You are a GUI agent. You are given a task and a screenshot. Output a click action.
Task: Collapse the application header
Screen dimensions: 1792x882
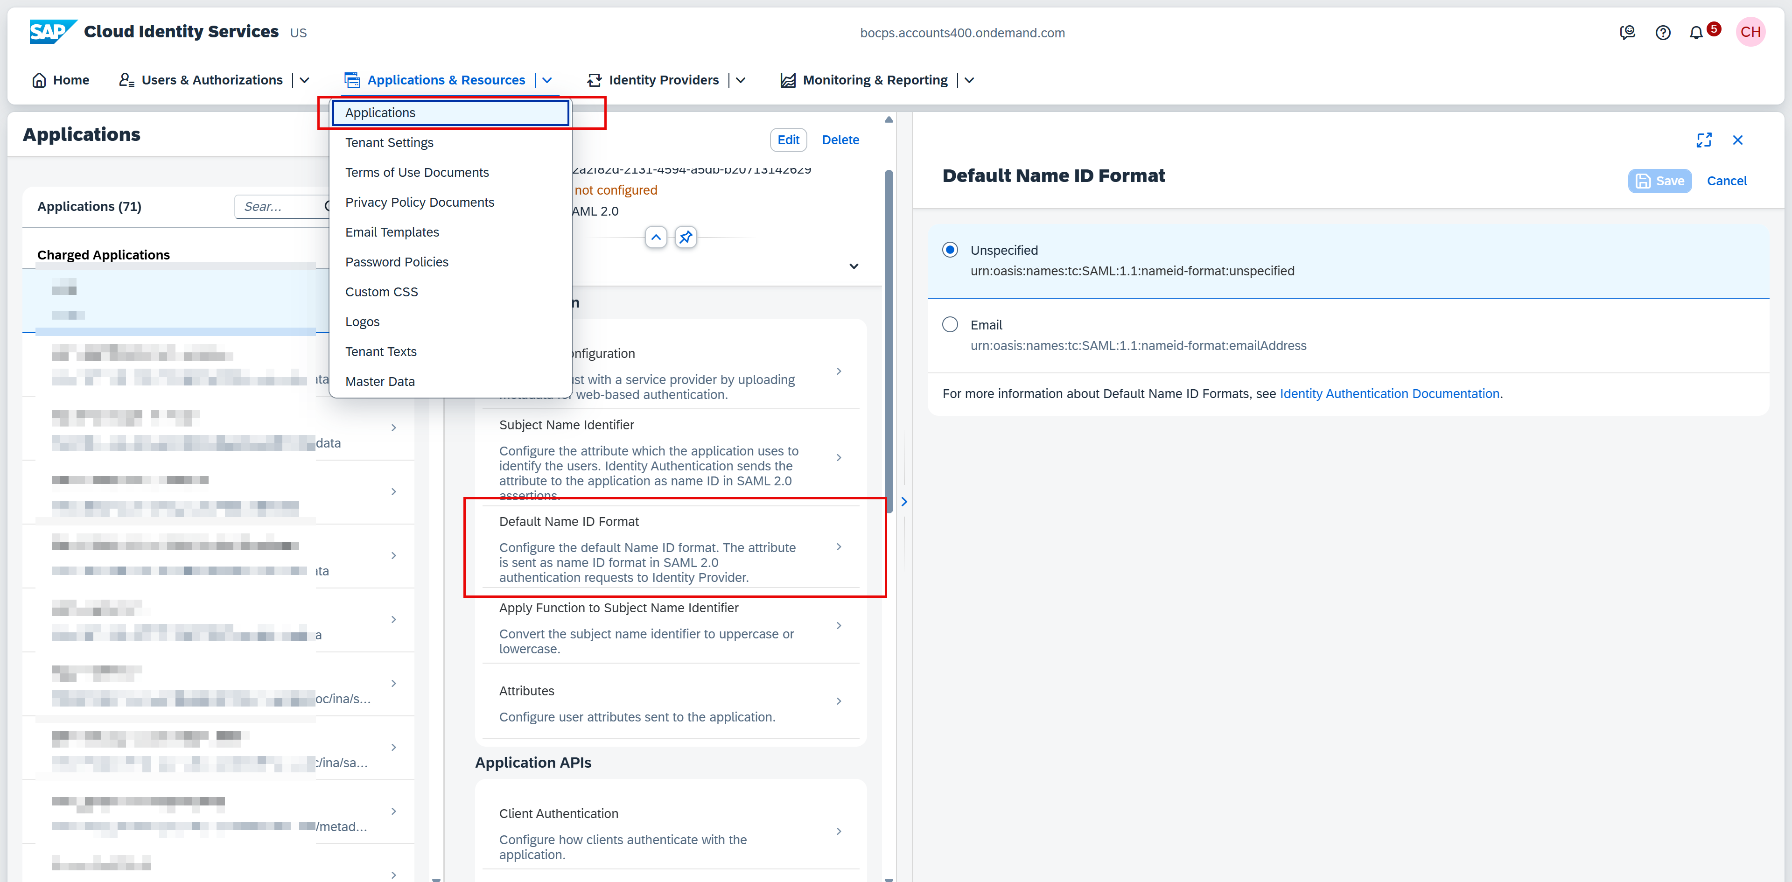click(656, 237)
